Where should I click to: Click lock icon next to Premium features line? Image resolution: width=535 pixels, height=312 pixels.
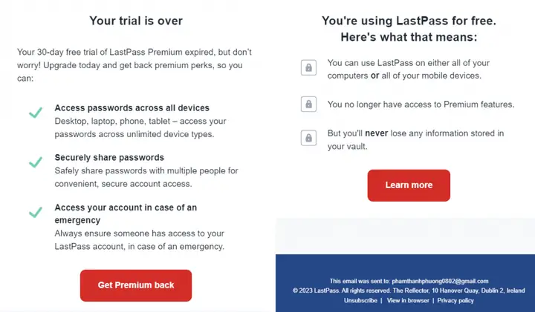point(308,104)
